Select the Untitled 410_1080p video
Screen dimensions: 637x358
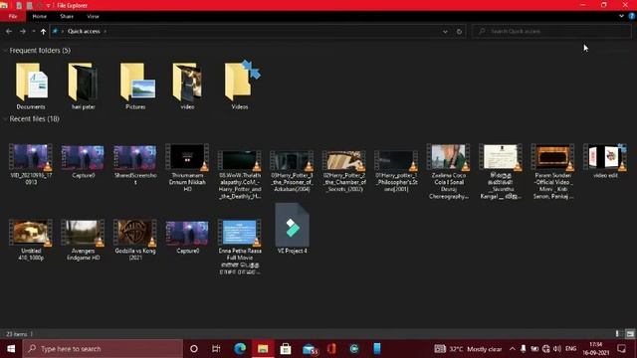(31, 240)
